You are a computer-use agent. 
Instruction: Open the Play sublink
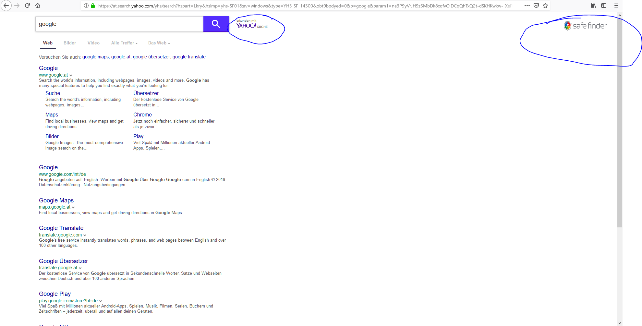click(x=138, y=136)
